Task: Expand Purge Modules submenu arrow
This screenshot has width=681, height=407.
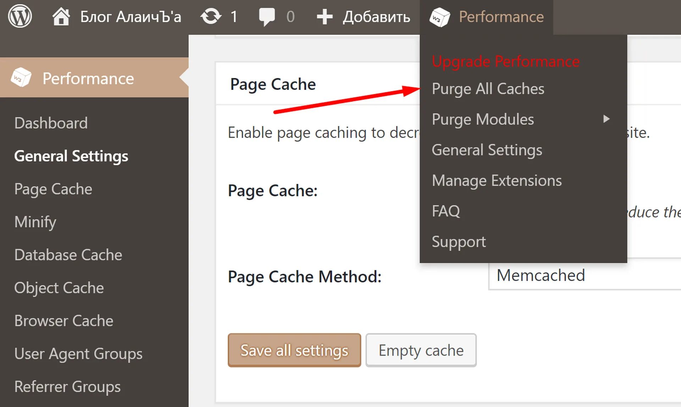Action: pos(606,119)
